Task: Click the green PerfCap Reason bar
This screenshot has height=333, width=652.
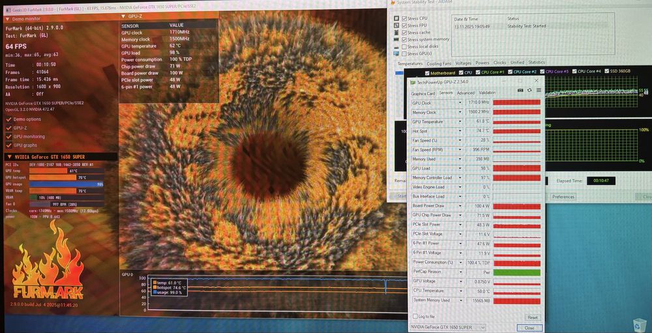Action: tap(517, 272)
